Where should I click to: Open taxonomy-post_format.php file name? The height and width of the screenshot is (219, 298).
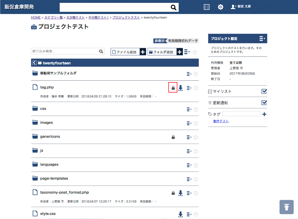pos(64,192)
